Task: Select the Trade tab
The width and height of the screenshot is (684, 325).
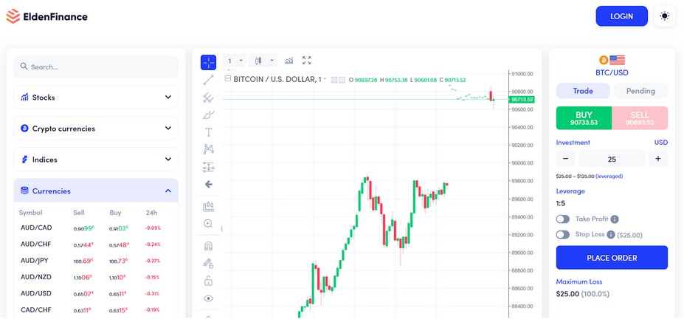Action: point(583,91)
